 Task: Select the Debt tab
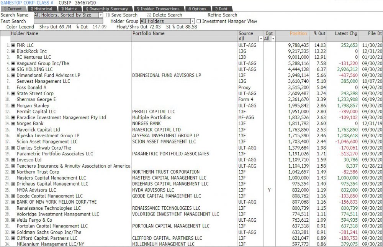pos(221,9)
